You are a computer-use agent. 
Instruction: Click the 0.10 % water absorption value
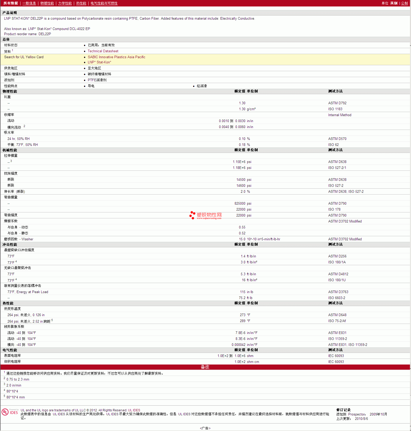click(x=244, y=139)
